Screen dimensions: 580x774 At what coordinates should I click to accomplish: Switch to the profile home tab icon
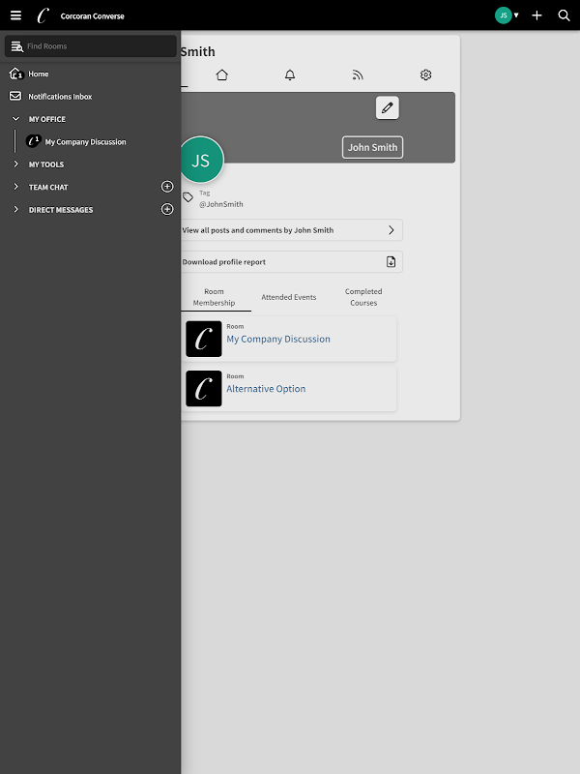point(222,74)
